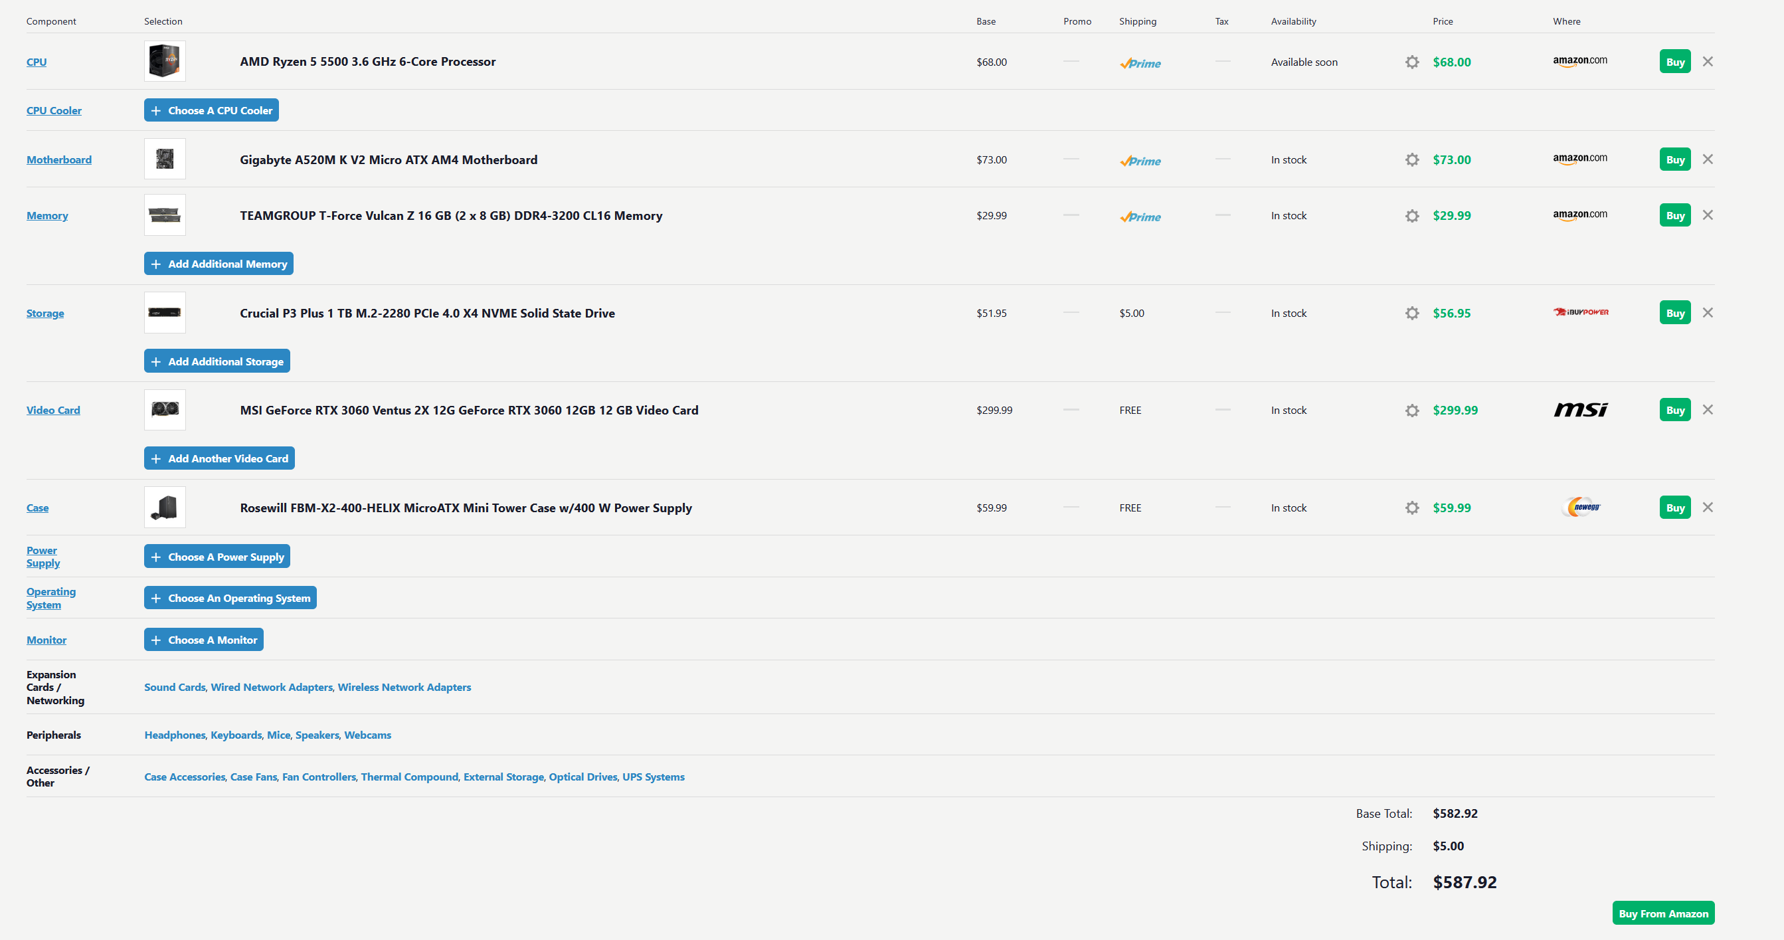Open the Power Supply component link
Image resolution: width=1784 pixels, height=940 pixels.
pos(43,556)
